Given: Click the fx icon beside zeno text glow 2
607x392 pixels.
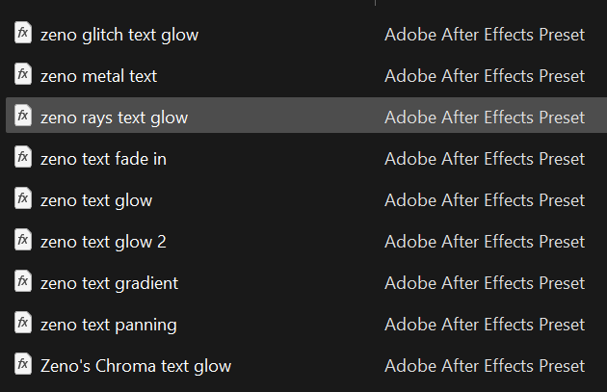Looking at the screenshot, I should coord(23,241).
